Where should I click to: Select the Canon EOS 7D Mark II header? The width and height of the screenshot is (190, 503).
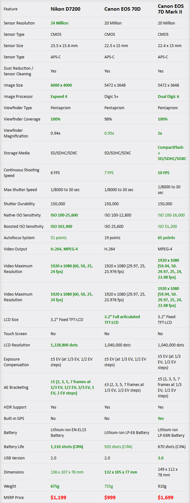pos(170,9)
